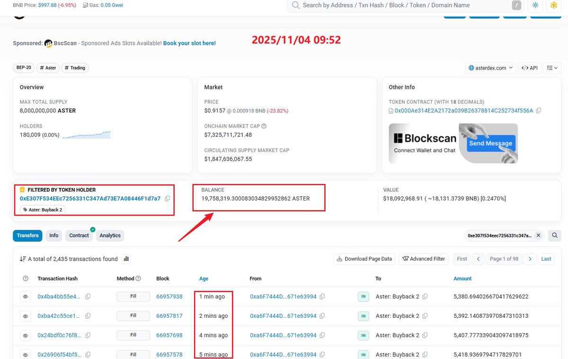This screenshot has width=568, height=359.
Task: Click the search by address input field
Action: click(406, 5)
